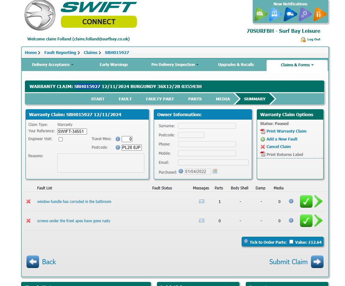Go to the PARTS claim step
The height and width of the screenshot is (286, 345).
tap(195, 99)
